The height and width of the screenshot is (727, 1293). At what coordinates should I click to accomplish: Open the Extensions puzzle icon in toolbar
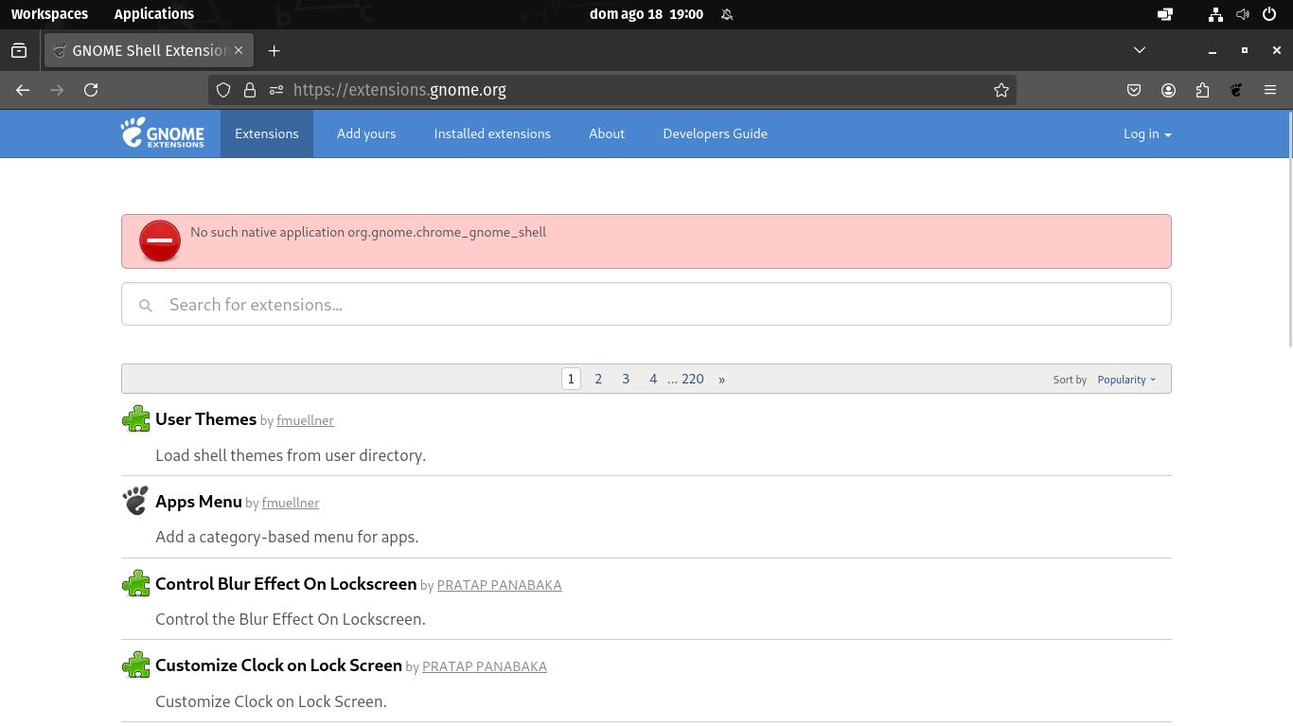tap(1202, 90)
